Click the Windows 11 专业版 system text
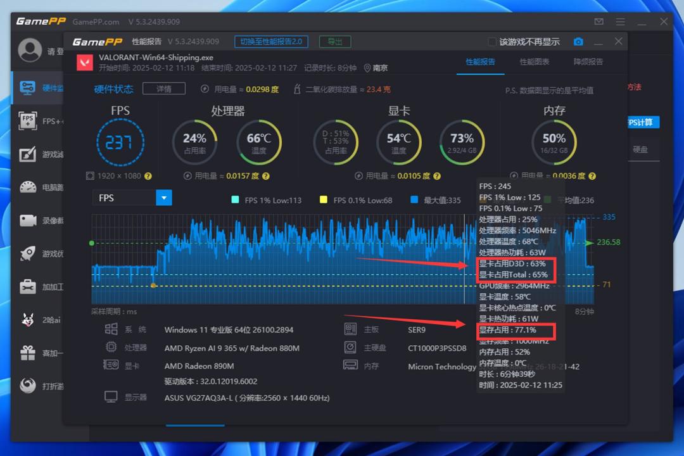684x456 pixels. [x=229, y=330]
